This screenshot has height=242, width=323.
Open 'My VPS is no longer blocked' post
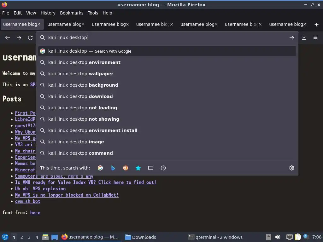point(67,195)
